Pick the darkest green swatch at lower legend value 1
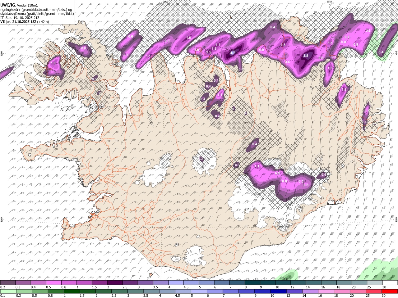Viewport: 398px width, 298px height. tap(71, 291)
